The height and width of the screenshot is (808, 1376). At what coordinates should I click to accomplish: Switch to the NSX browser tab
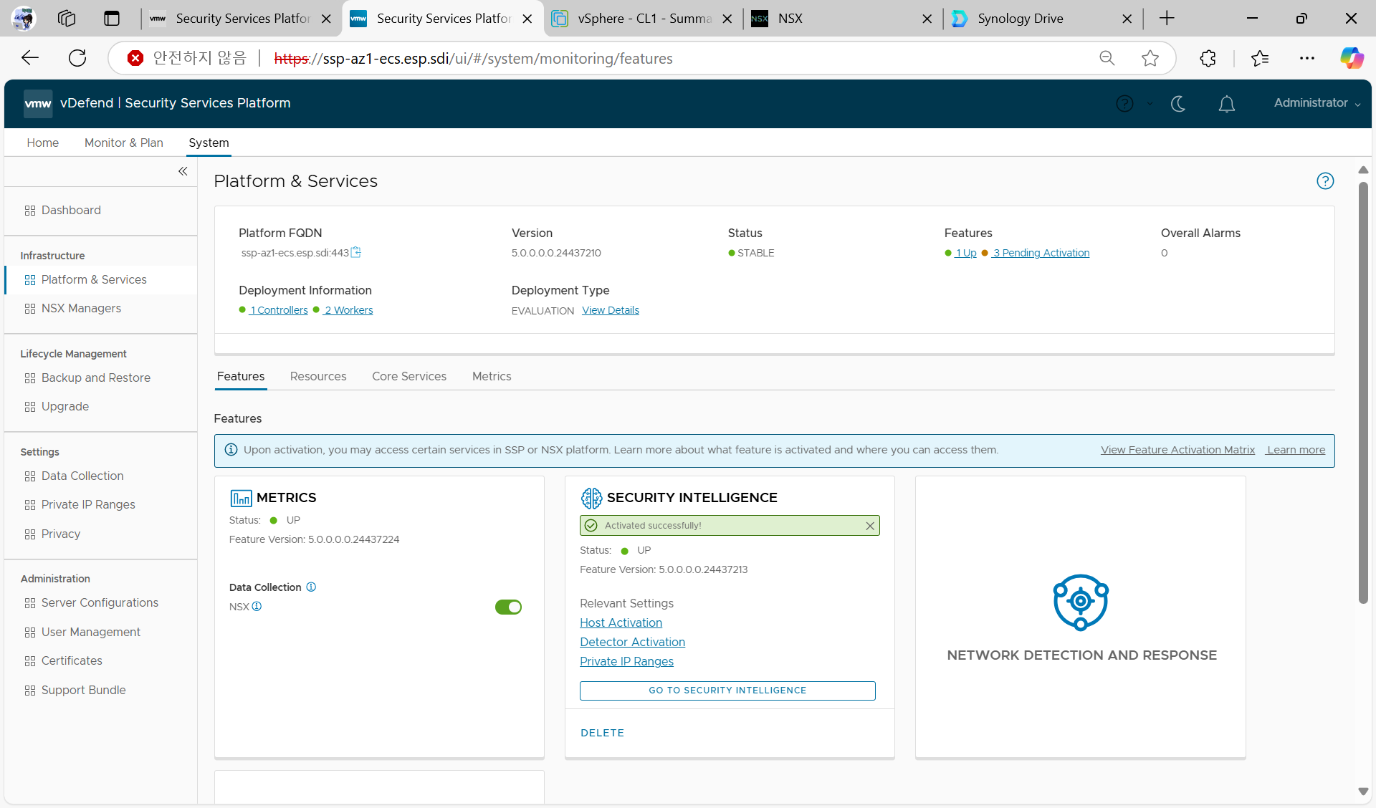[x=842, y=19]
